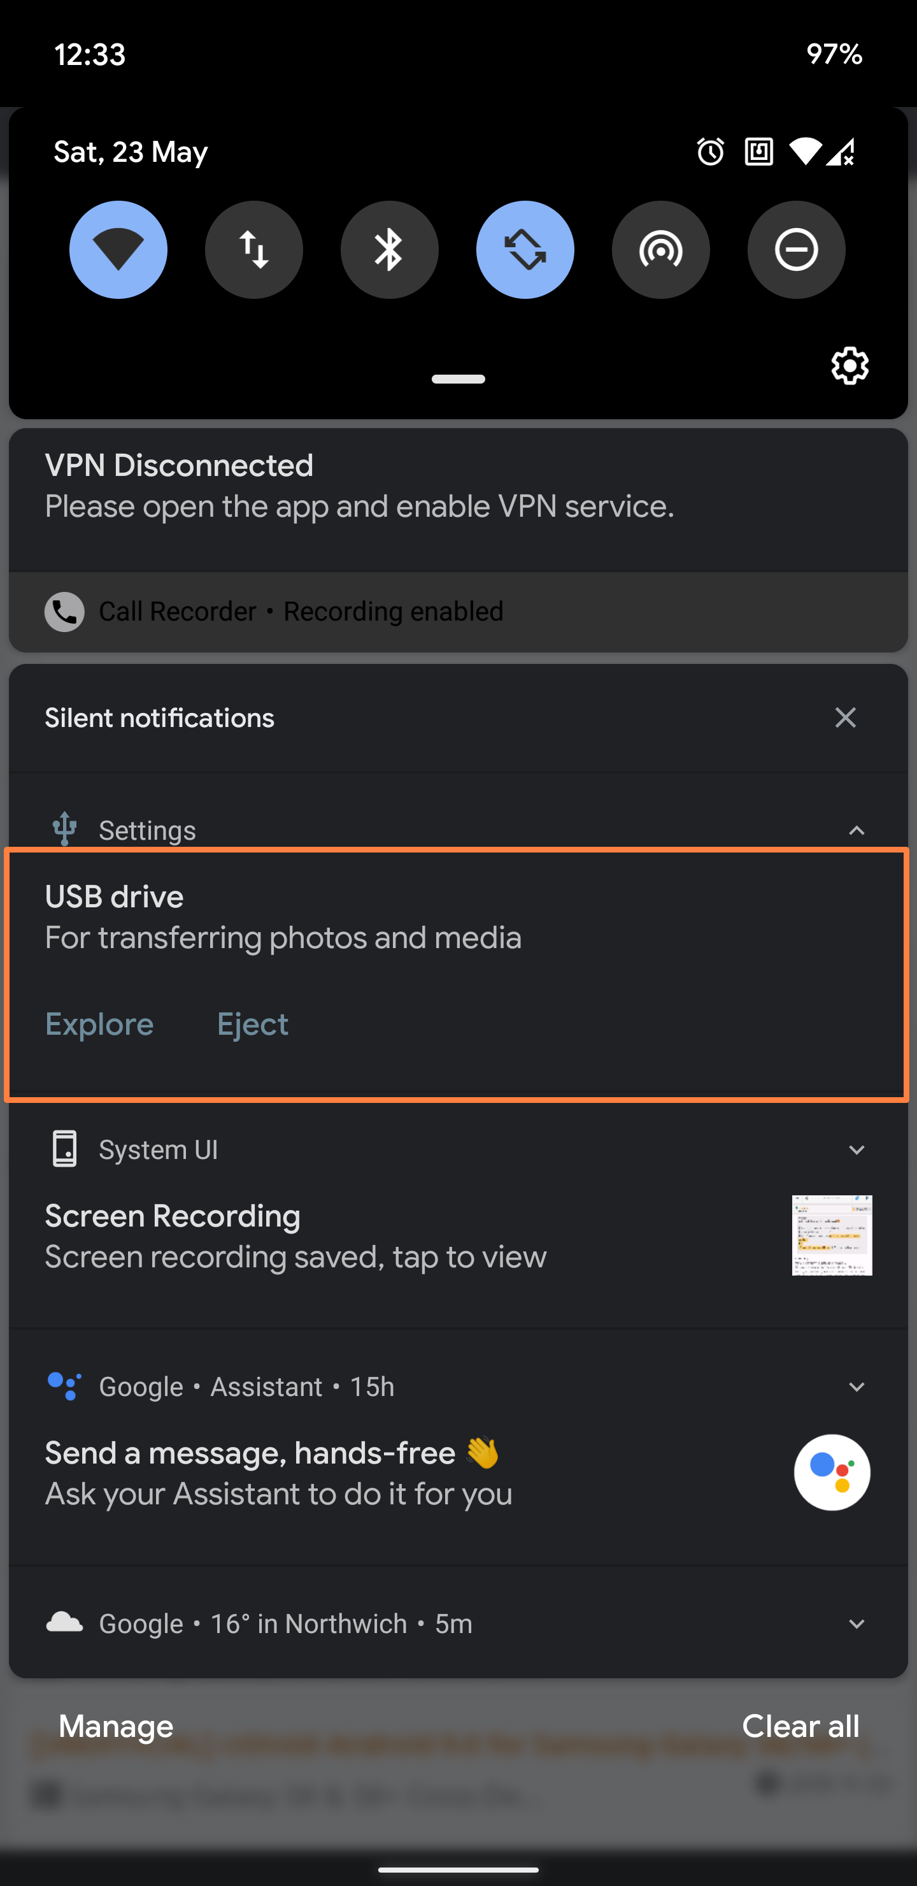The width and height of the screenshot is (917, 1886).
Task: Tap the Call Recorder phone icon
Action: 64,611
